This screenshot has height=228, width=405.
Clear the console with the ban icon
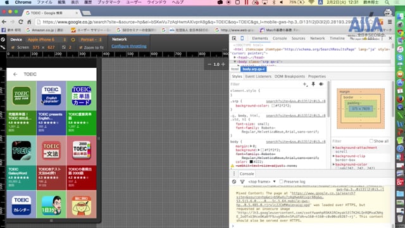[x=234, y=182]
